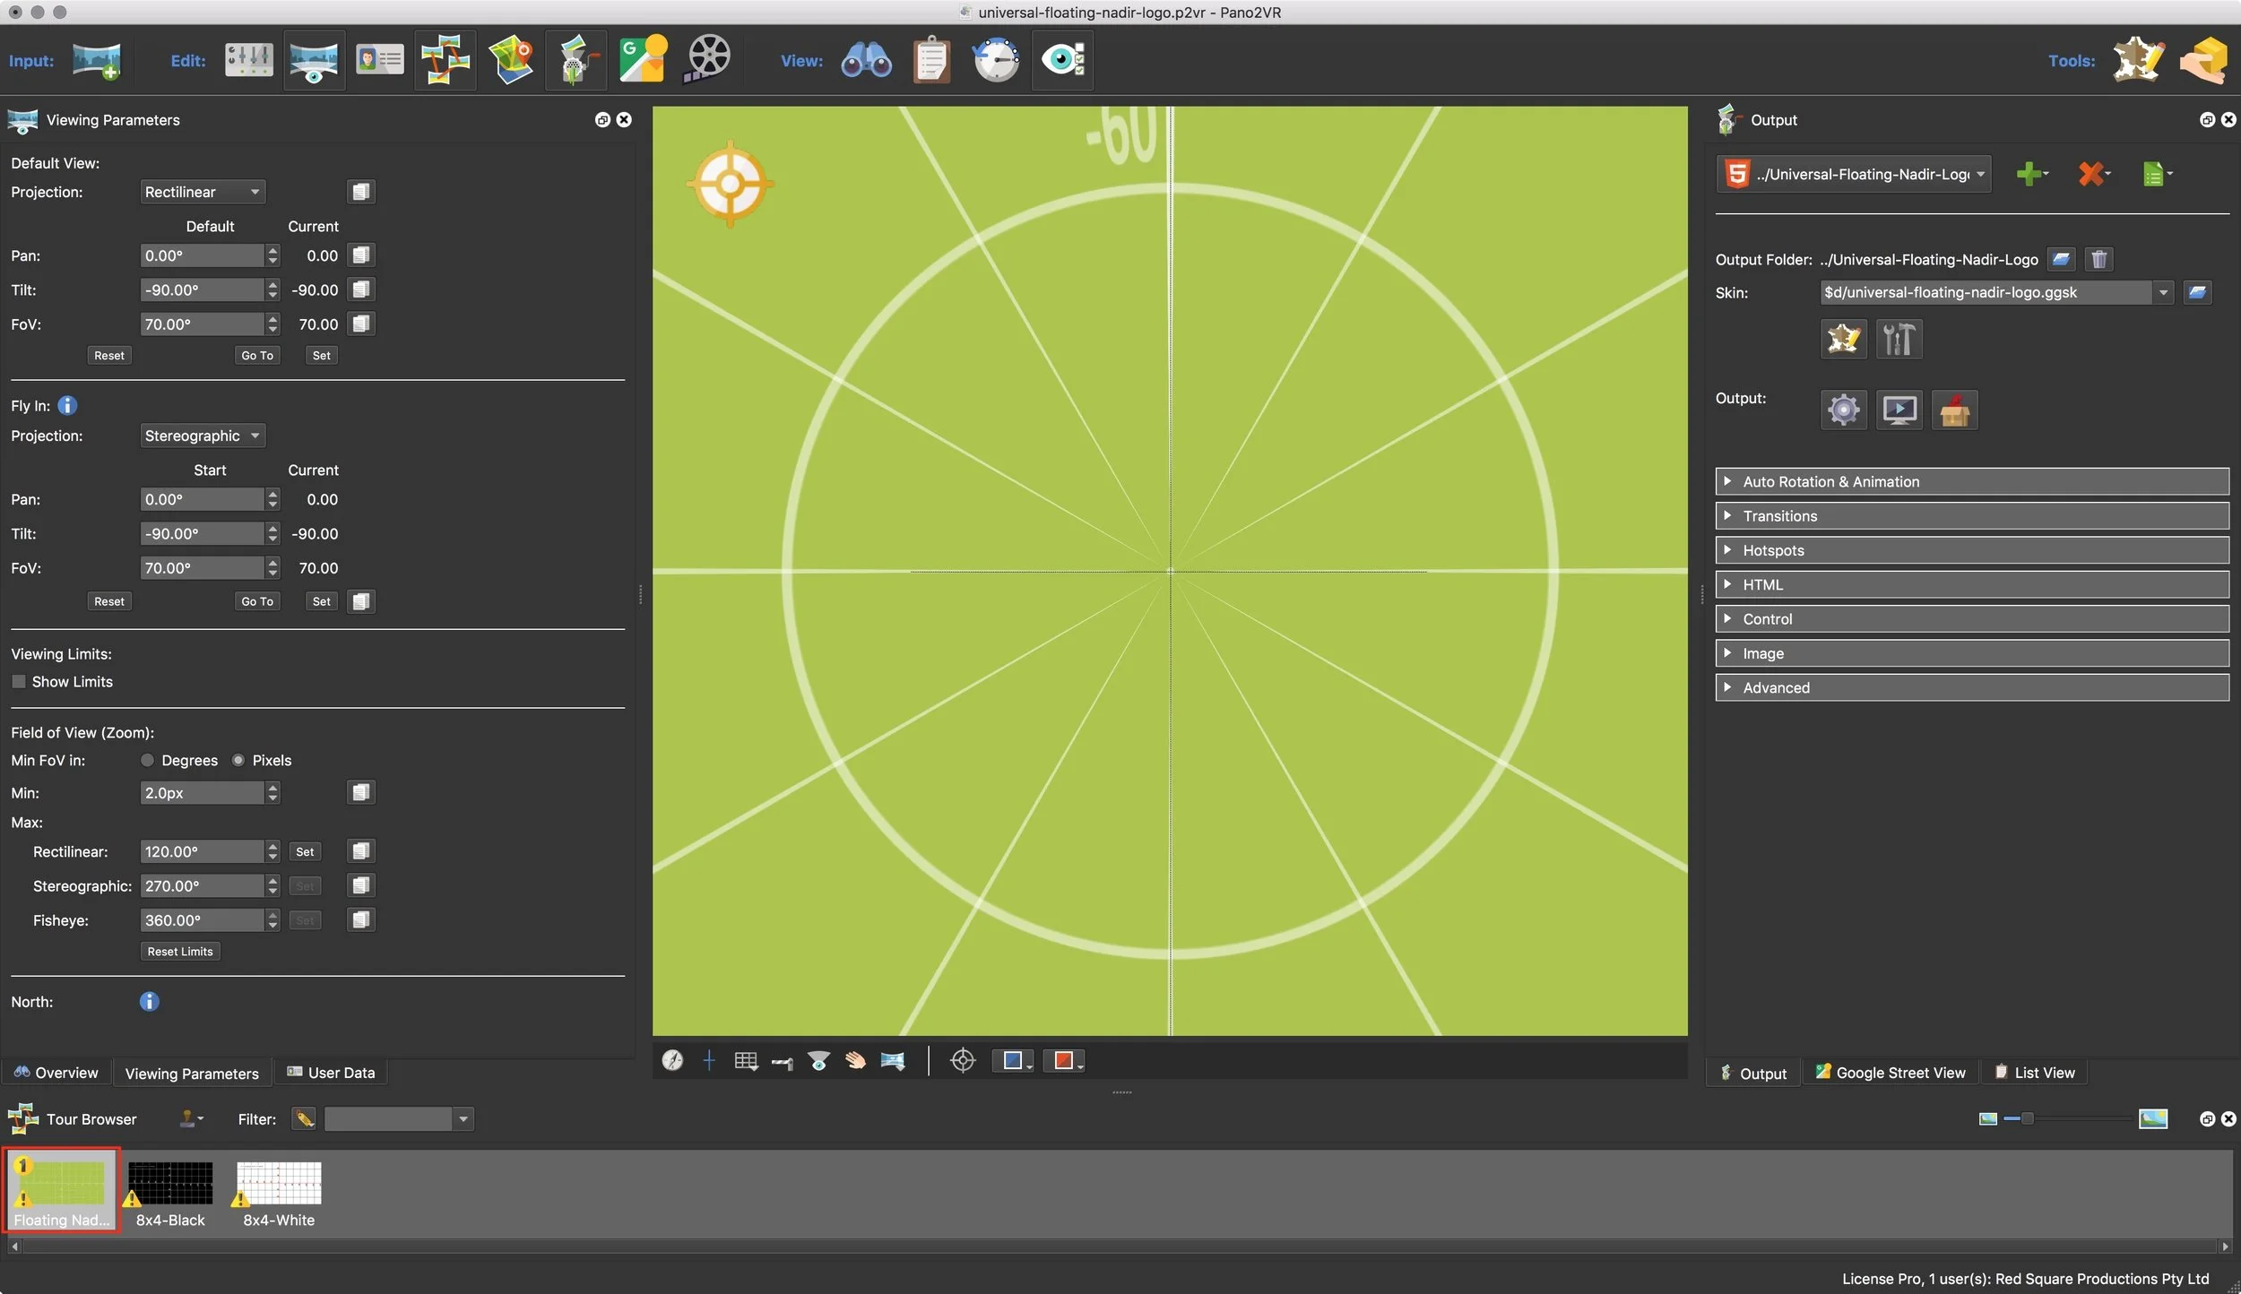The image size is (2241, 1294).
Task: Edit skin with the Skin Editor button
Action: click(1843, 339)
